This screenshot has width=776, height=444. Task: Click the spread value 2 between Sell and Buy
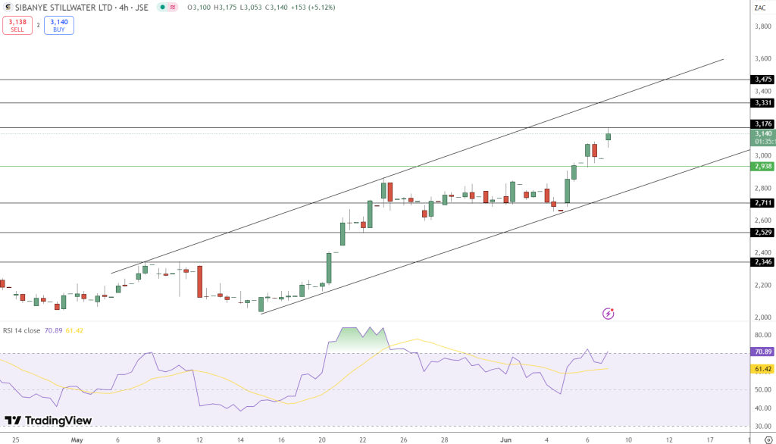(x=38, y=25)
